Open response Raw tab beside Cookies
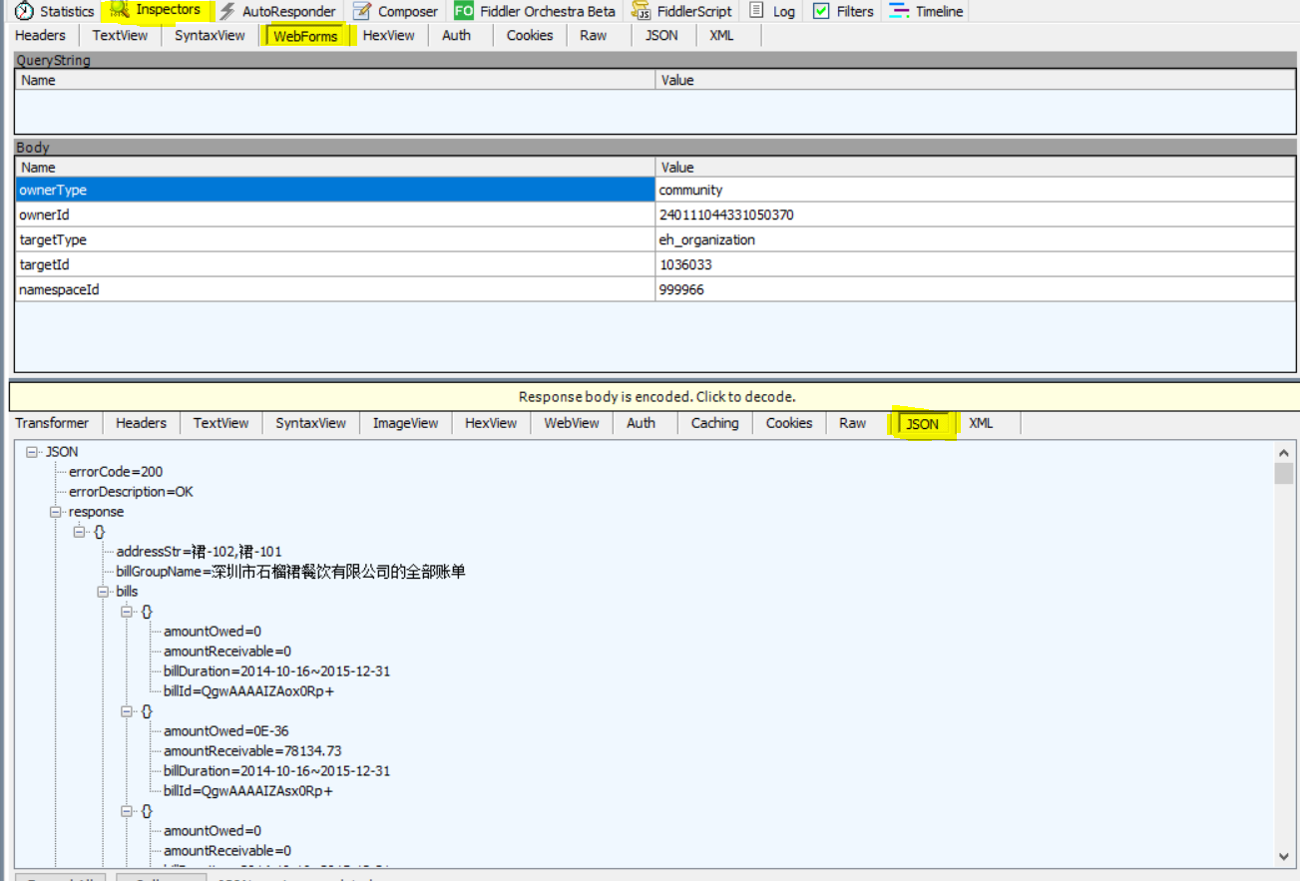This screenshot has height=881, width=1300. 852,423
